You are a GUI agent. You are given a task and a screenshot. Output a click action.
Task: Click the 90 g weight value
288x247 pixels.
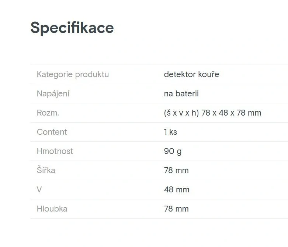tap(173, 151)
